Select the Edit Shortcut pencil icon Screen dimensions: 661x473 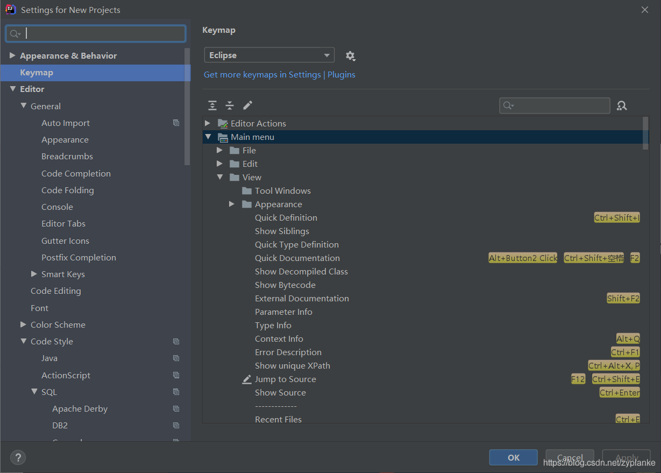coord(247,105)
